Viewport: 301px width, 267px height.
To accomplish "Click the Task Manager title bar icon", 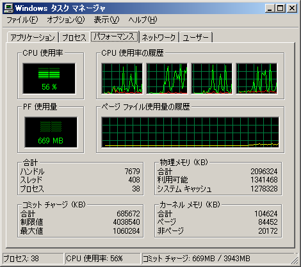I will (8, 8).
